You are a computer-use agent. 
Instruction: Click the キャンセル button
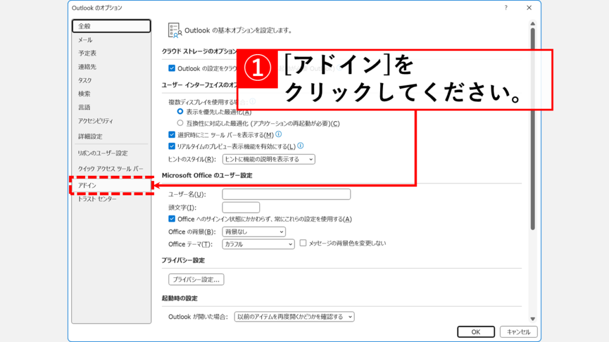pos(519,332)
